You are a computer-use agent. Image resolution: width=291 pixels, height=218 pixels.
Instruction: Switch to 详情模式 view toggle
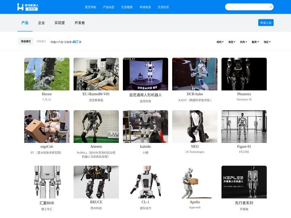pyautogui.click(x=41, y=41)
